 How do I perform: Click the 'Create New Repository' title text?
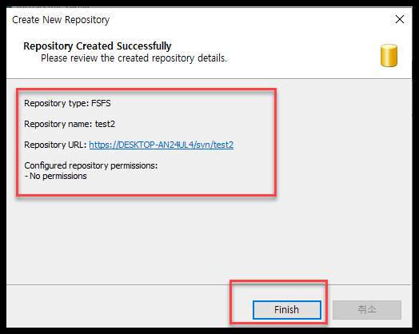pyautogui.click(x=61, y=20)
